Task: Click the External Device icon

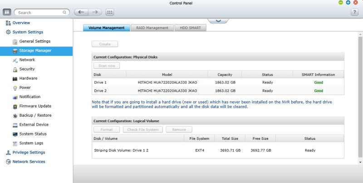Action: [x=15, y=125]
